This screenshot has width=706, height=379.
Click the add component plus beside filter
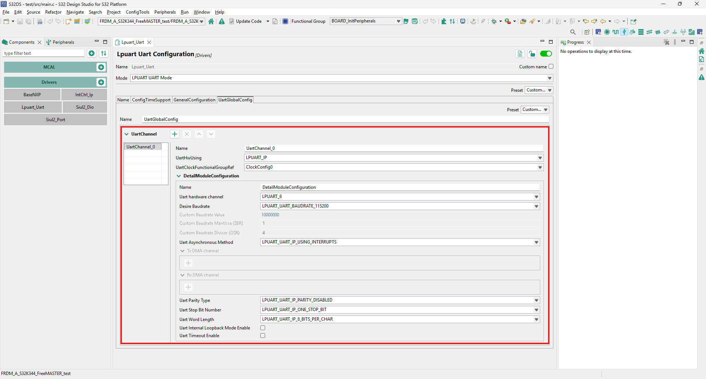92,53
